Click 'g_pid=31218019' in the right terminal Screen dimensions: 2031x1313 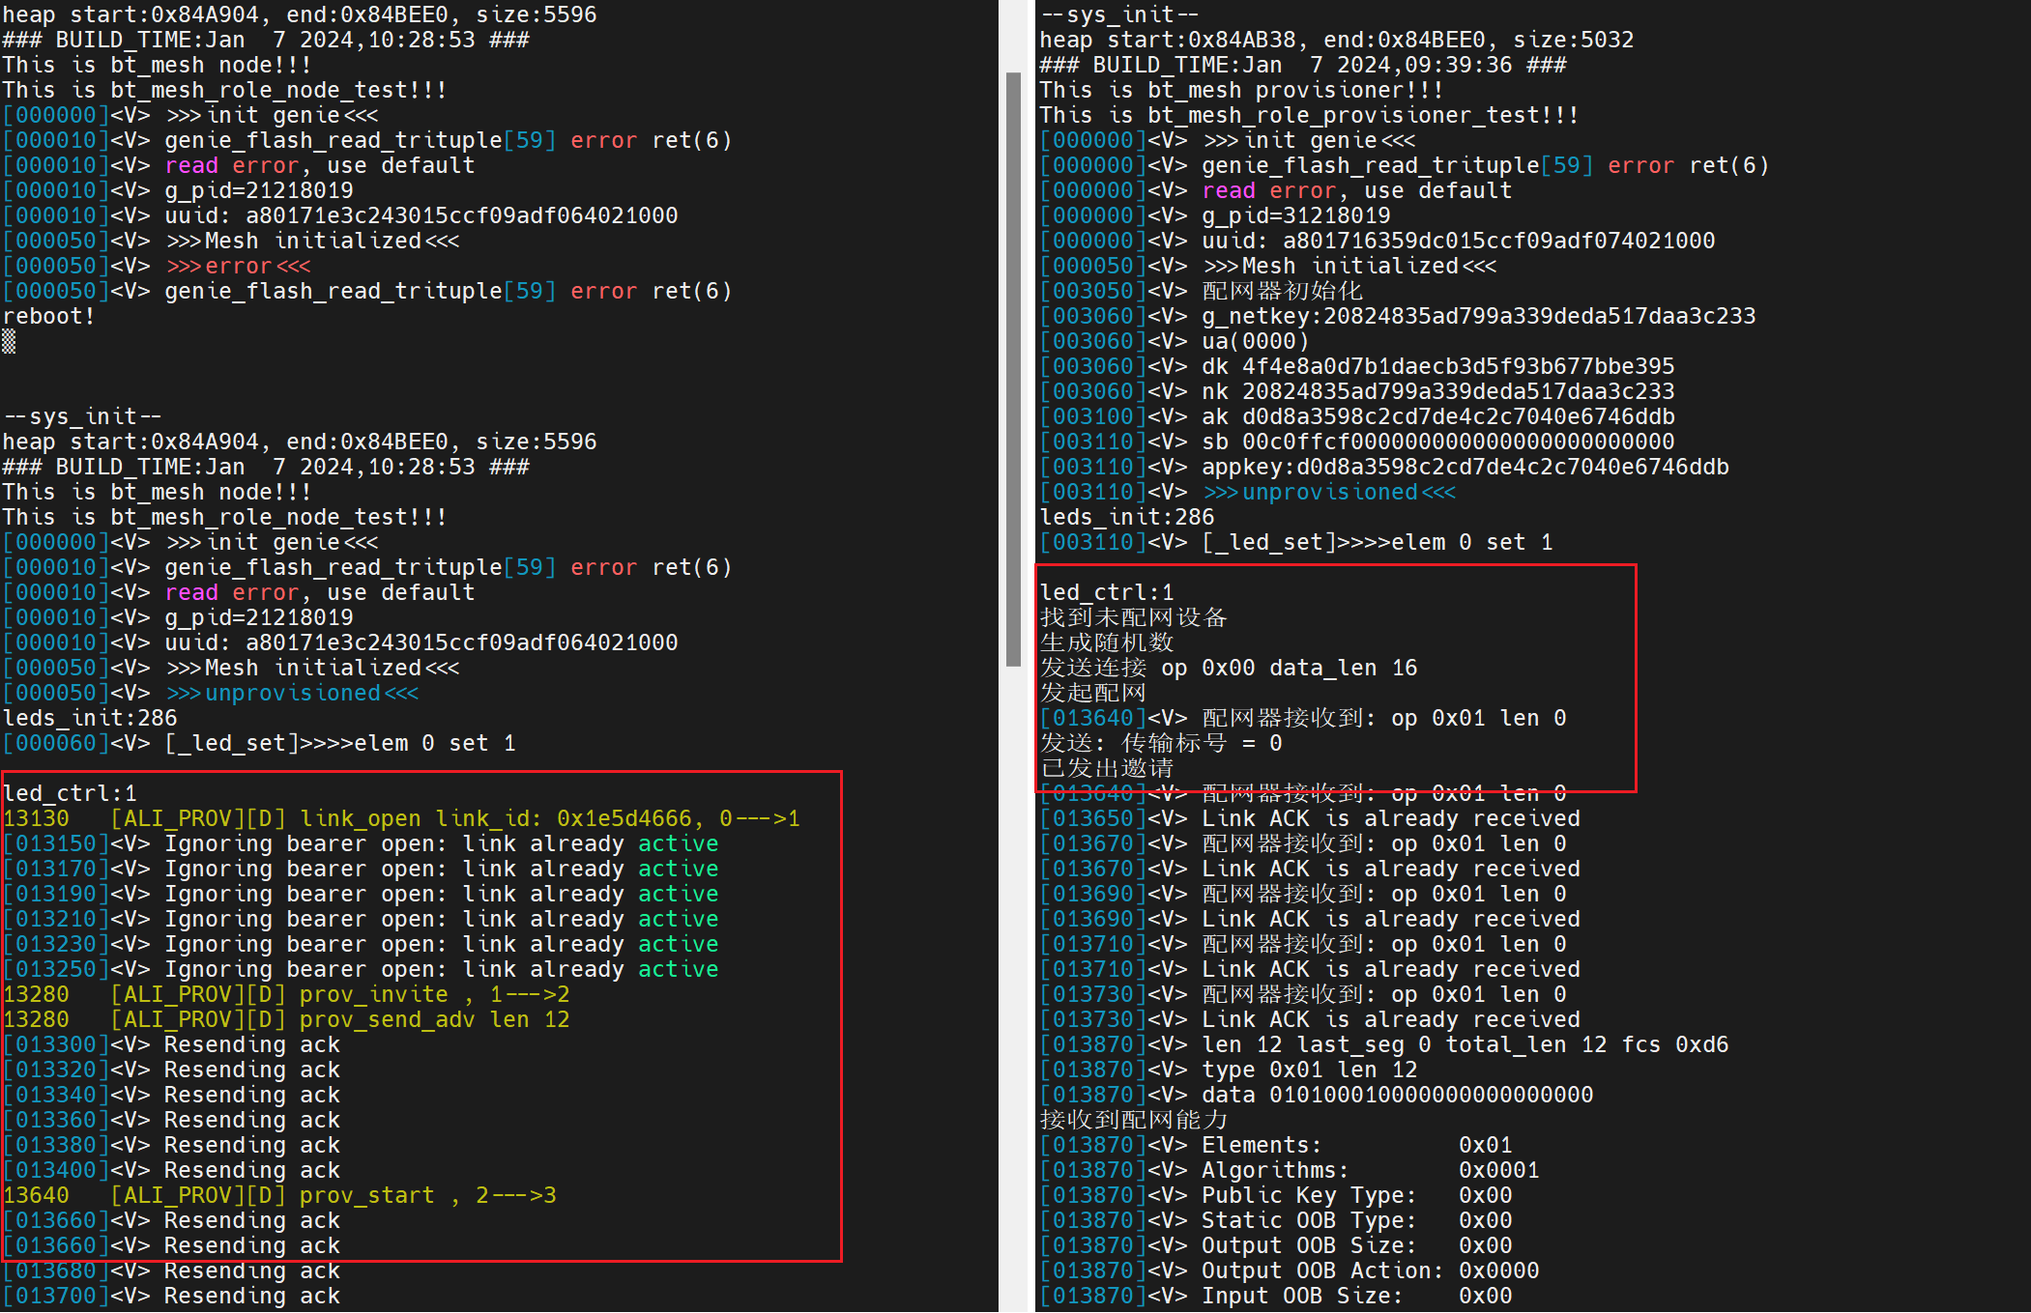(x=1295, y=215)
